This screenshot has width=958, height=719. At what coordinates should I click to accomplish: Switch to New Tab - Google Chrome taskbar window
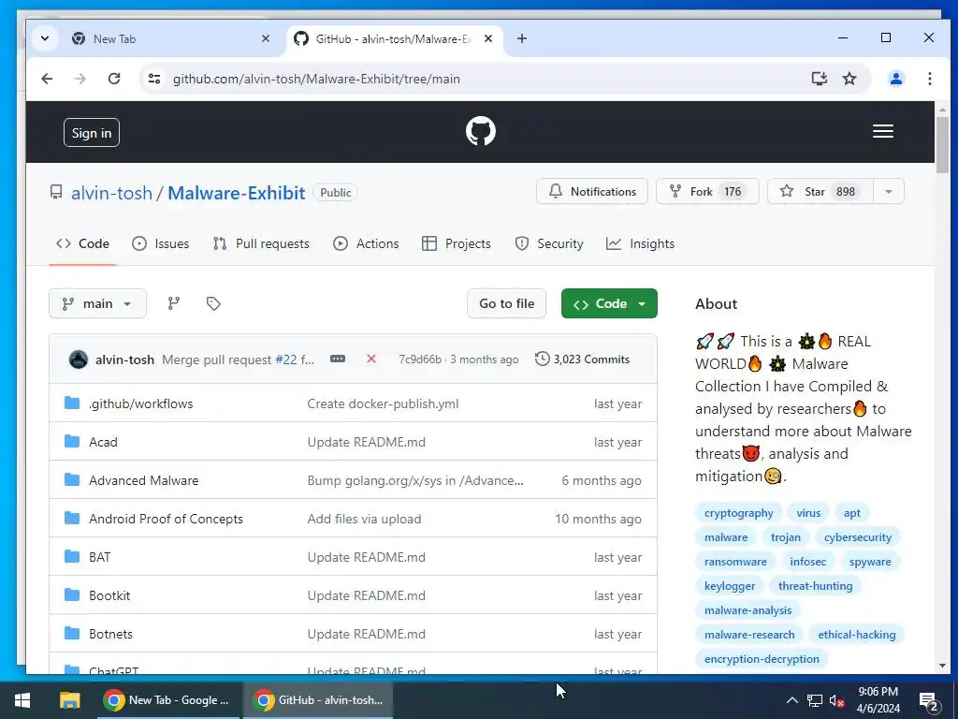(x=169, y=700)
